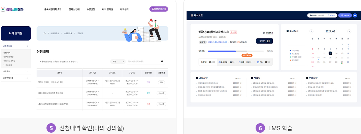Click the 출석진도 calendar icon
Screen dimensions: 361x134
point(220,62)
